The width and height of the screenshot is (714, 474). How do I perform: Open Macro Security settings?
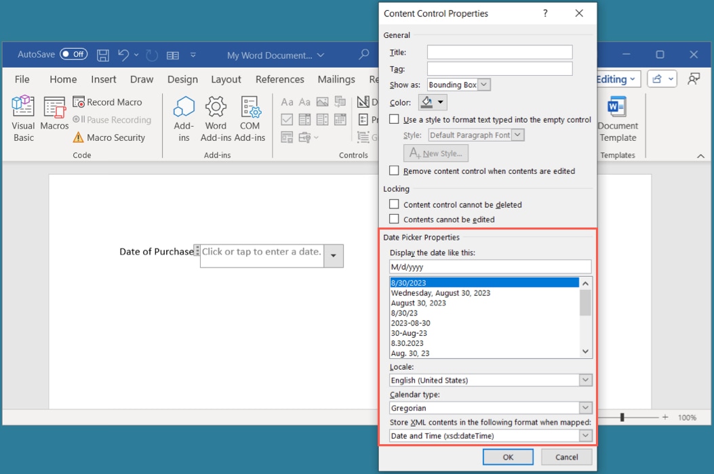113,137
